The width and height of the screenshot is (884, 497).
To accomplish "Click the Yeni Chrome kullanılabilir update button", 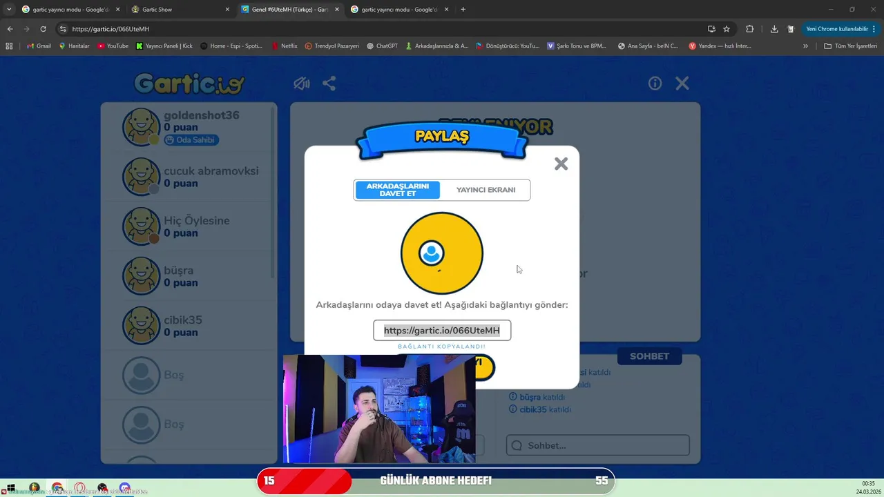I will (840, 29).
